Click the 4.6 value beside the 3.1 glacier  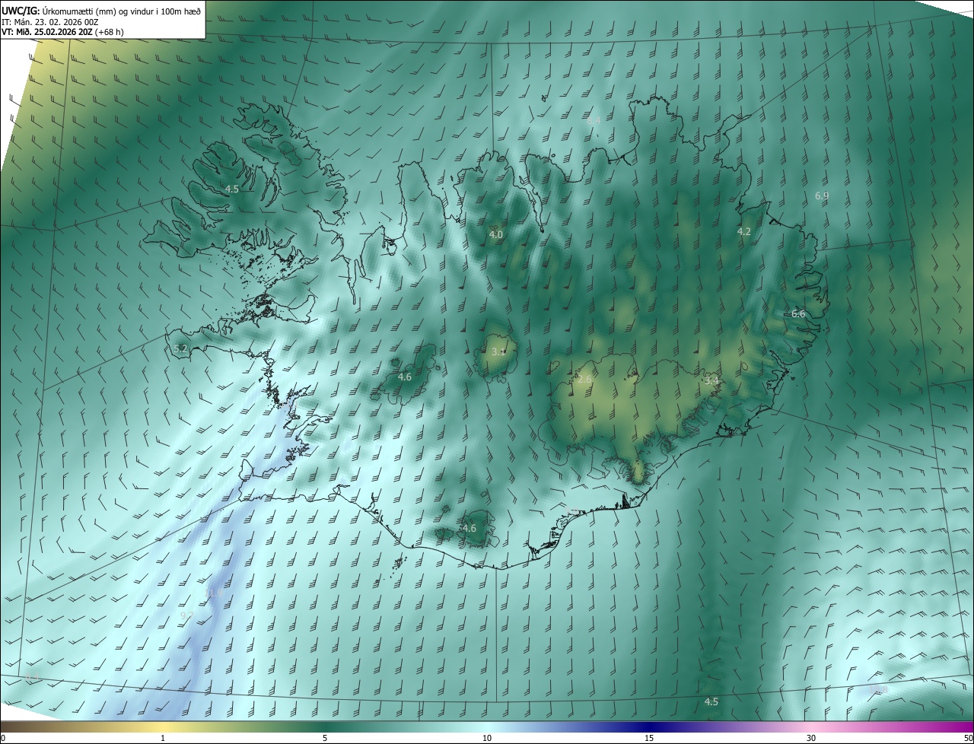[x=405, y=377]
